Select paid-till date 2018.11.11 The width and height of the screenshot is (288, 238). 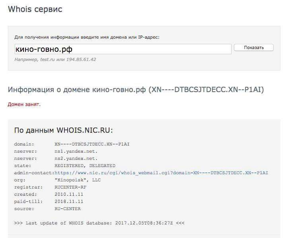tap(69, 202)
